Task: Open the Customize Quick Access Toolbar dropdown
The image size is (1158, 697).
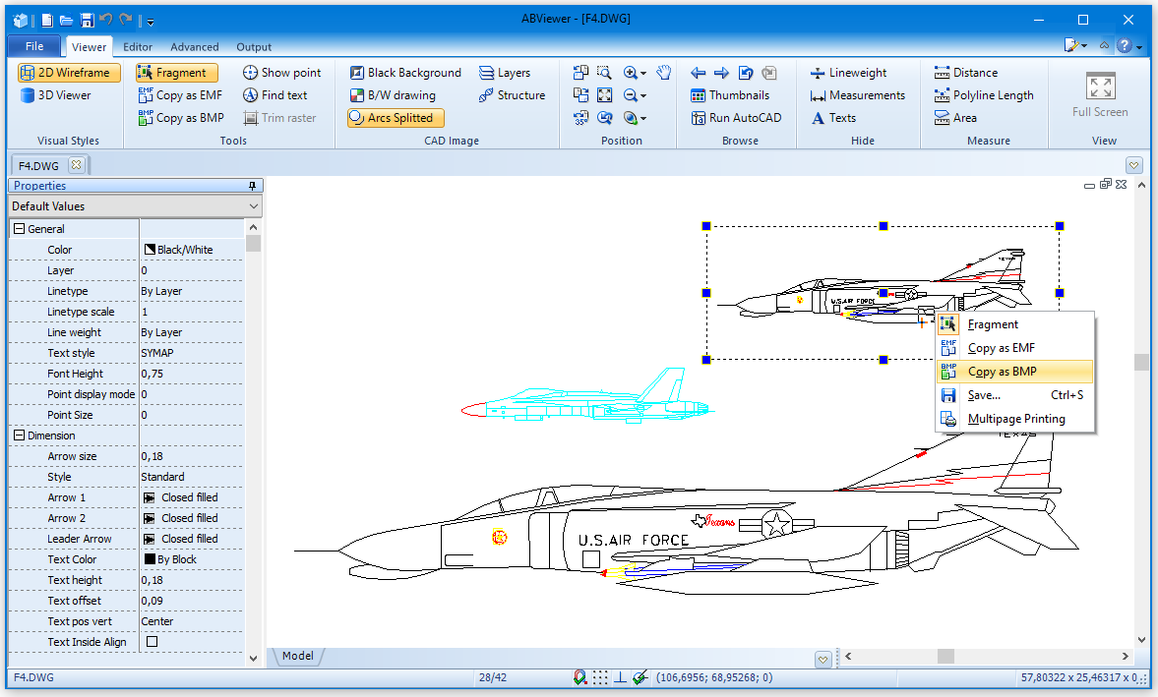Action: [150, 23]
